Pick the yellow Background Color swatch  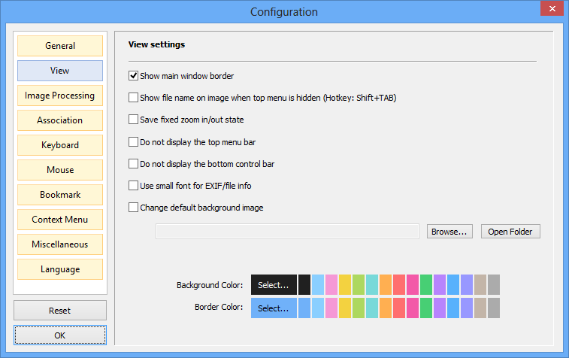coord(345,284)
